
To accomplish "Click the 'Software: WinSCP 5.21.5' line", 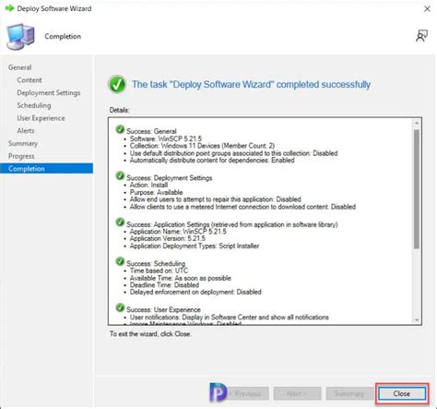I will point(166,138).
